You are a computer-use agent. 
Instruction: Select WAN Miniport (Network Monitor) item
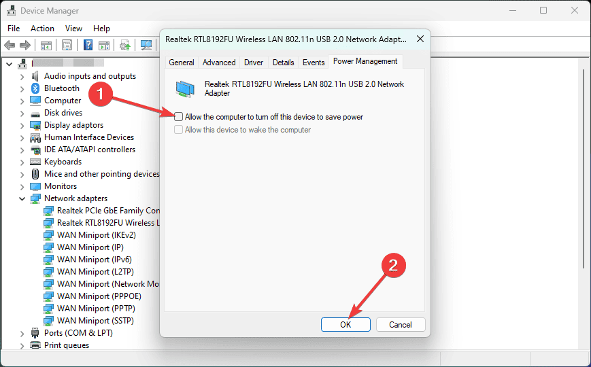[x=107, y=284]
